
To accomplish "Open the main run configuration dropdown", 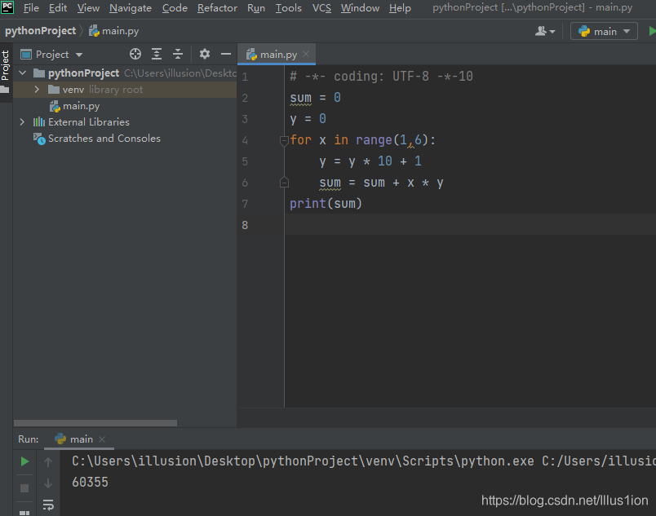I will pyautogui.click(x=604, y=31).
